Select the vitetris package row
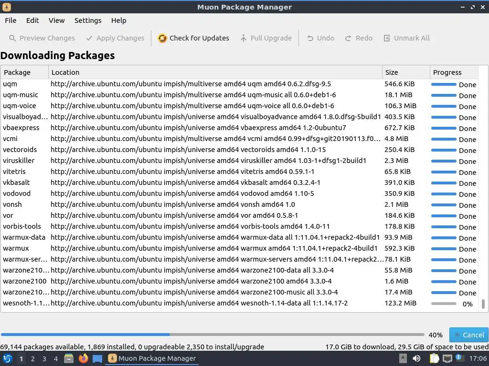 tap(239, 172)
